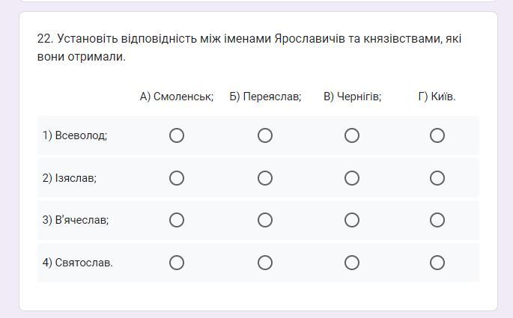Select Смоленськ for В'ячеслав row
The width and height of the screenshot is (513, 318).
(x=177, y=220)
